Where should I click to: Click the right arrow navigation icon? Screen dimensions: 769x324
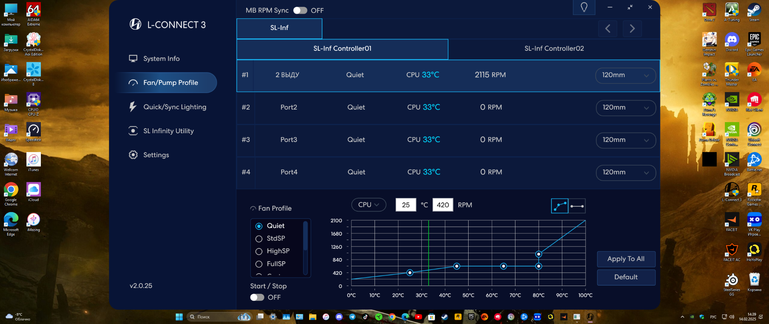tap(632, 28)
